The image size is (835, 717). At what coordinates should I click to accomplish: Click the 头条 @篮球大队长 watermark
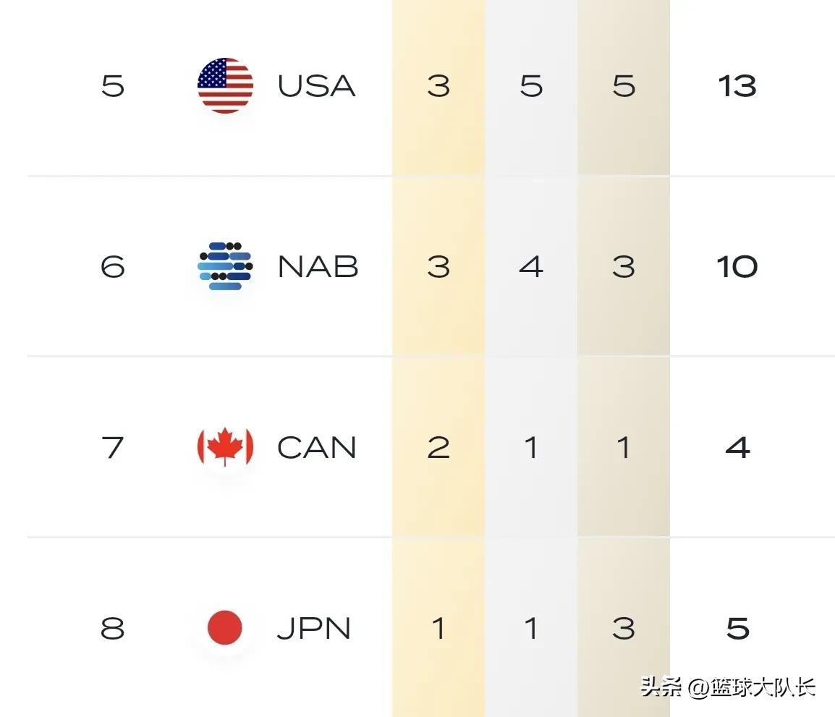(727, 687)
